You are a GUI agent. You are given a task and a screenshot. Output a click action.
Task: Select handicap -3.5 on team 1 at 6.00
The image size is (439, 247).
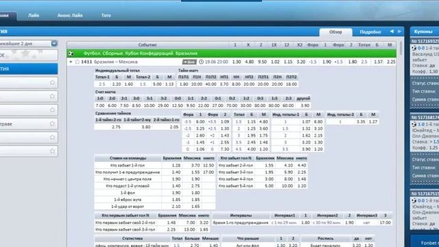200,122
